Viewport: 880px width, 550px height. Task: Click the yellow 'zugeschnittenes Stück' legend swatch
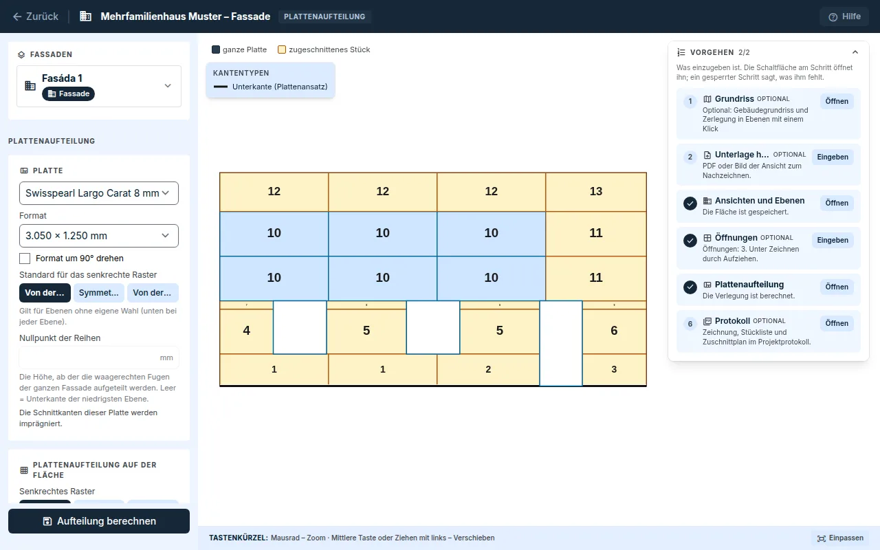(282, 49)
